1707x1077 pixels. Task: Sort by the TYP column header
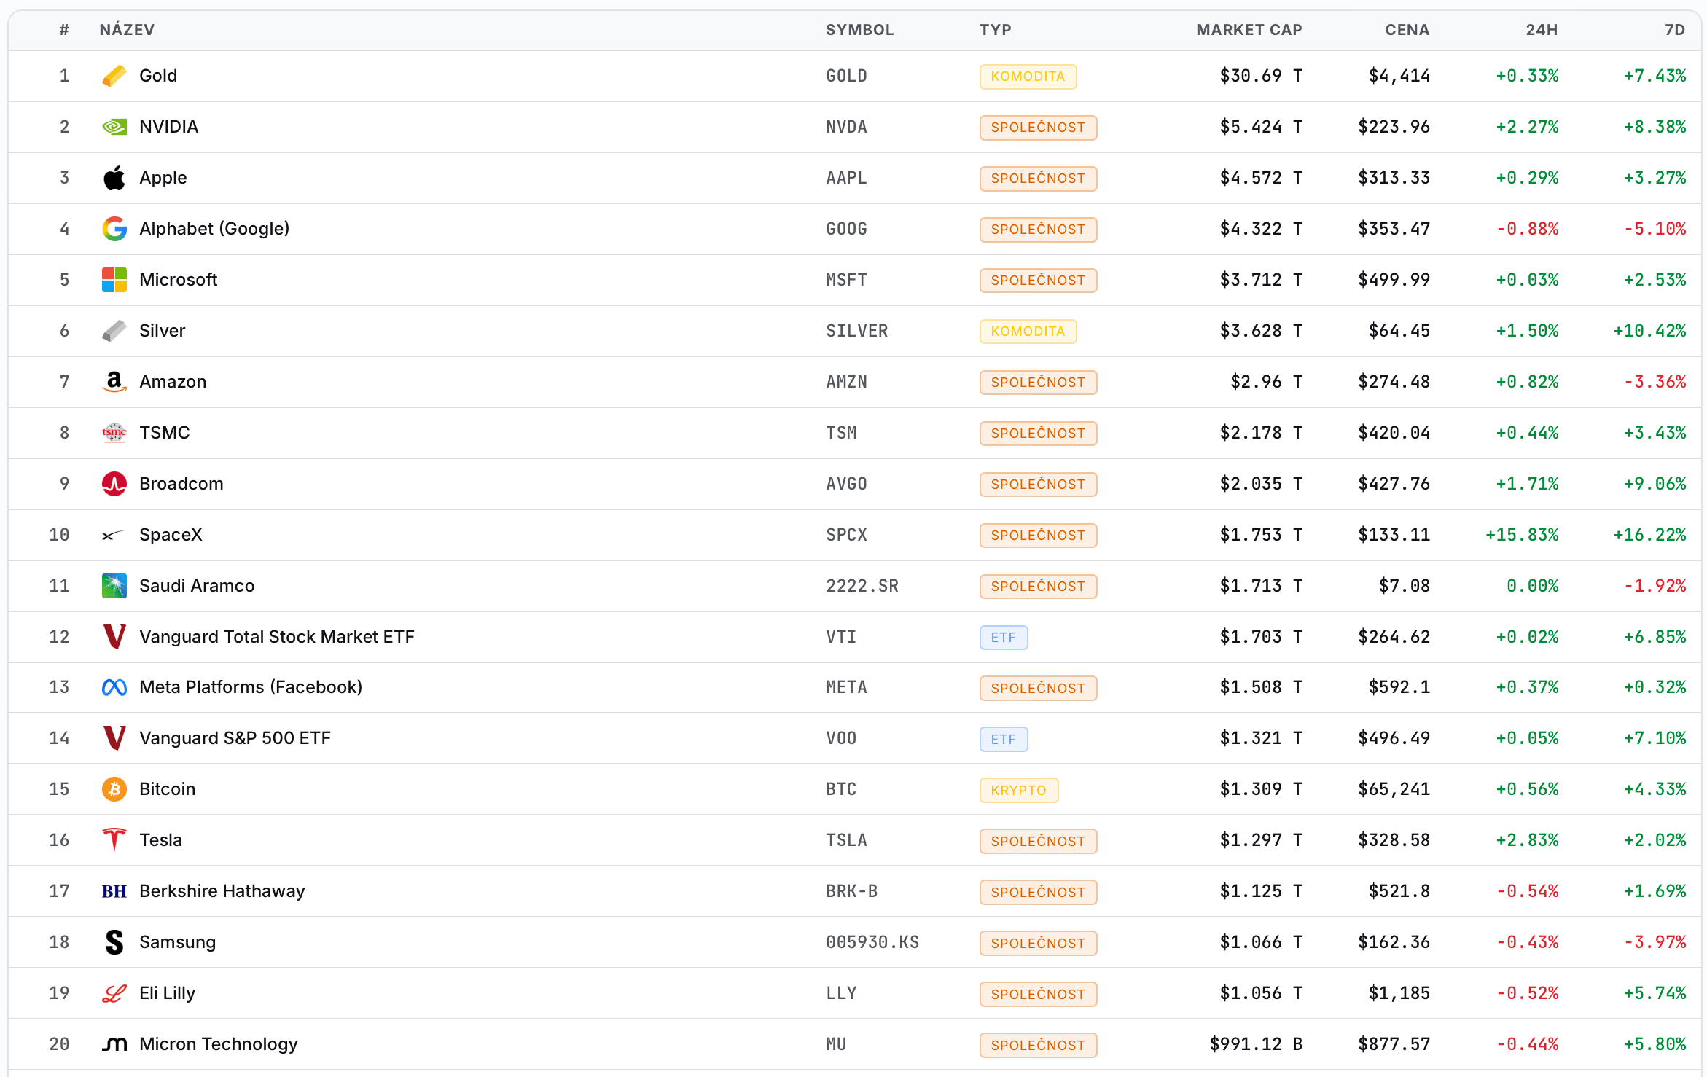[995, 30]
